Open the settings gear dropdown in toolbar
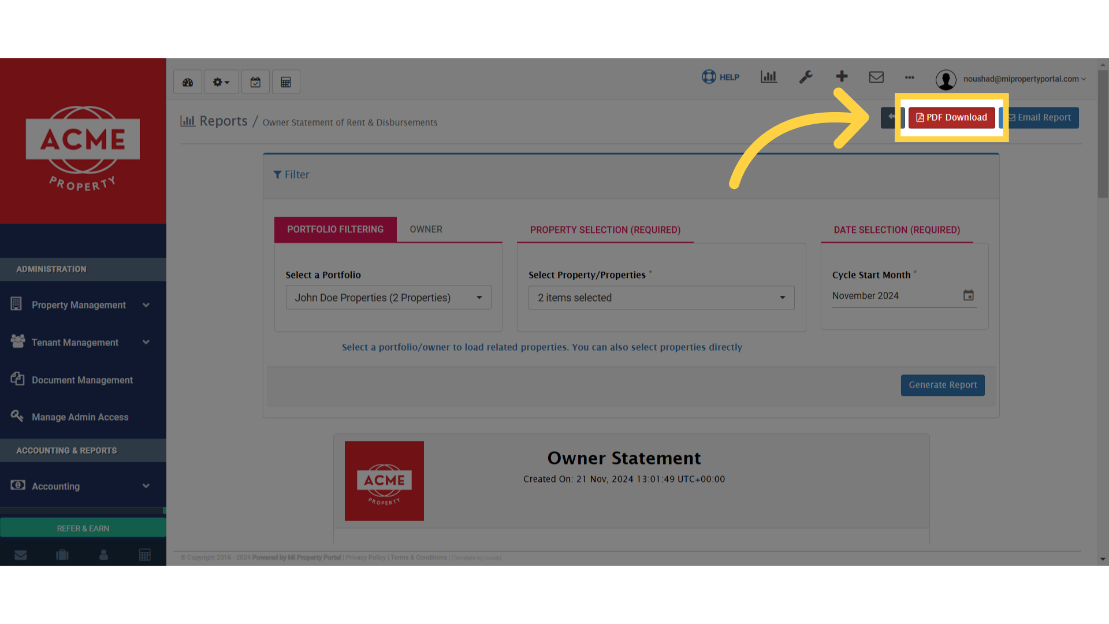Image resolution: width=1109 pixels, height=624 pixels. pos(221,82)
